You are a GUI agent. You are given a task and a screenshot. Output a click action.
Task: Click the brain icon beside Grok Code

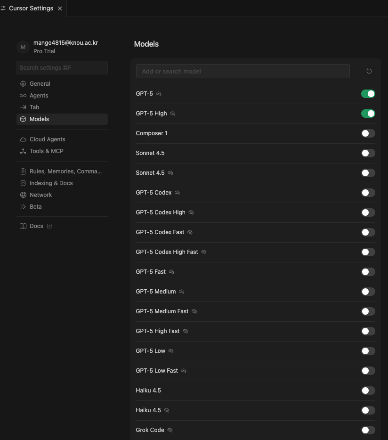coord(170,430)
